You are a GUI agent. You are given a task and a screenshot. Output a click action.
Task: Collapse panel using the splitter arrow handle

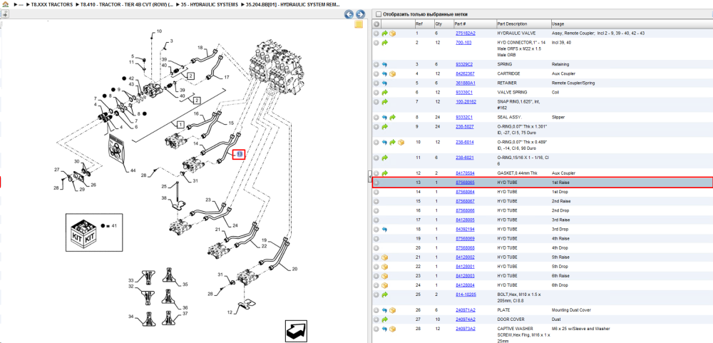[x=370, y=176]
